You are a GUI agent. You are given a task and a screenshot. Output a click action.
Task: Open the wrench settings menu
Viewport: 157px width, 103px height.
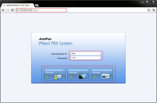[154, 10]
